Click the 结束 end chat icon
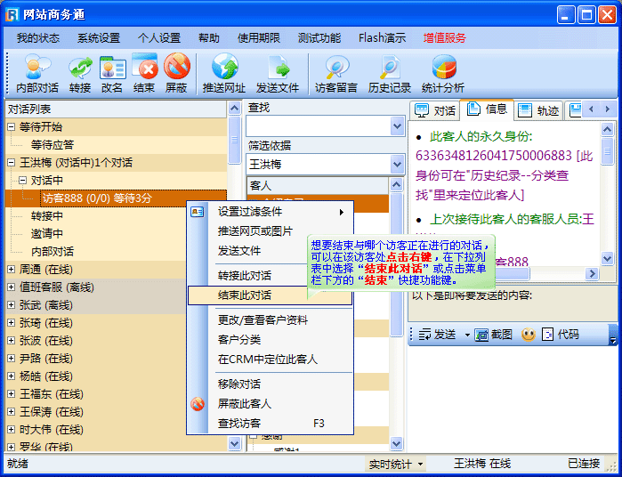Viewport: 622px width, 477px height. click(144, 68)
